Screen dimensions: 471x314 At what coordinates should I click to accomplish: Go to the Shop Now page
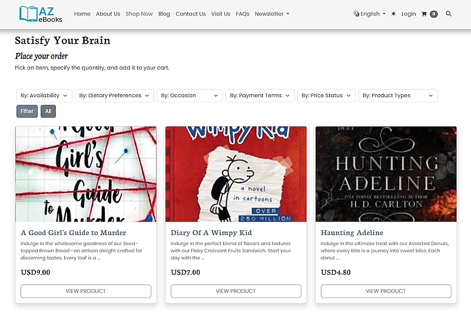point(139,14)
